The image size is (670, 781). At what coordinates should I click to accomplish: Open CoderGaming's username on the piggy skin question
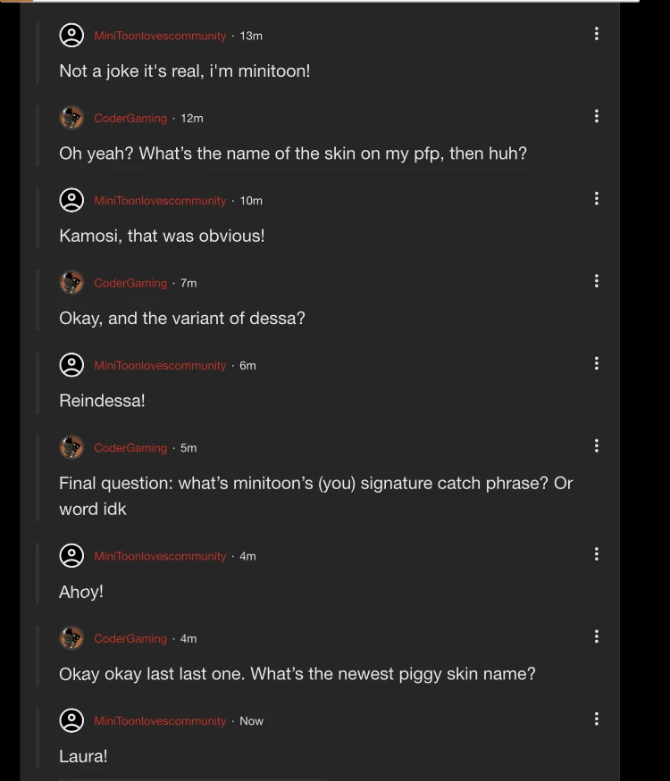[x=130, y=638]
